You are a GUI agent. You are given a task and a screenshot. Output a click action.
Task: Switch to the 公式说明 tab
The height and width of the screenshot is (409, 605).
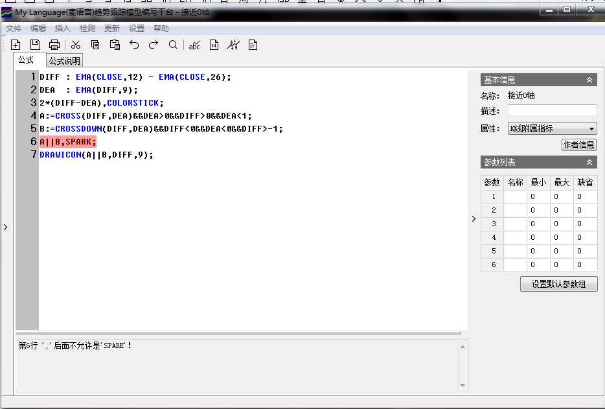click(65, 61)
